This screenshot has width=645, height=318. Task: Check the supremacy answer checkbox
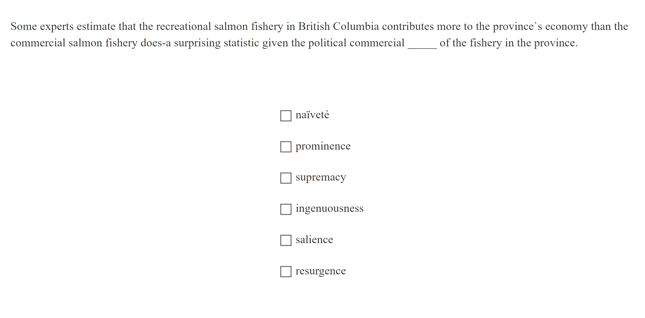tap(286, 179)
